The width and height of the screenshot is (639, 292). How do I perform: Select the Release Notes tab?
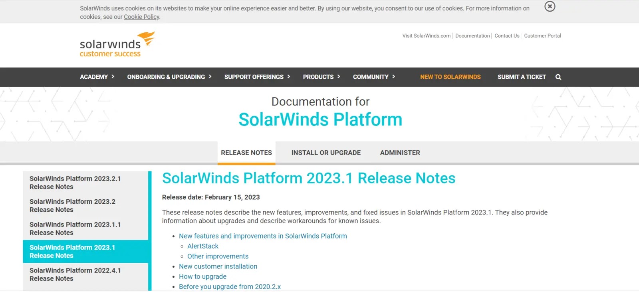point(246,153)
